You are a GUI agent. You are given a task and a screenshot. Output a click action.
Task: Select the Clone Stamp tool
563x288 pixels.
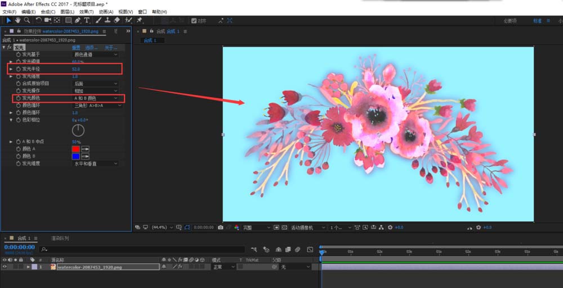[108, 21]
